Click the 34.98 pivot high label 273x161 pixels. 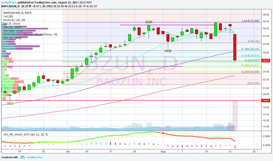click(149, 22)
